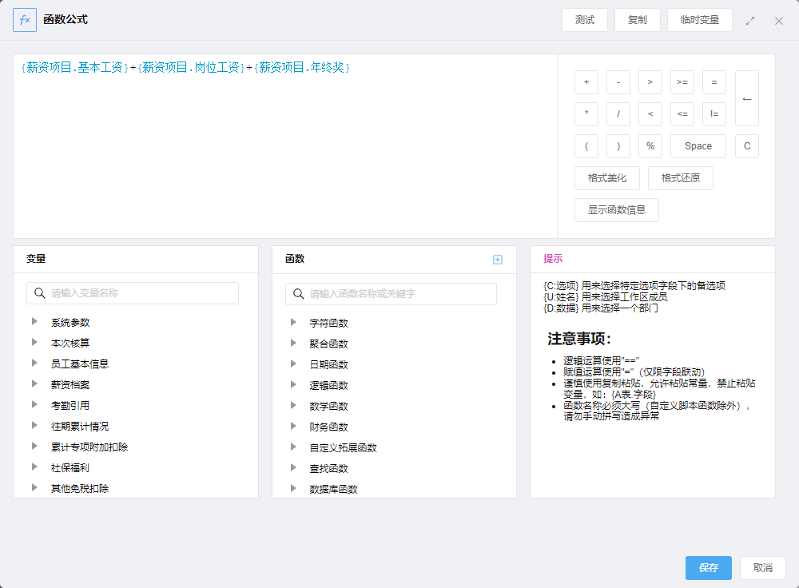Click the variable name search field

click(x=133, y=293)
